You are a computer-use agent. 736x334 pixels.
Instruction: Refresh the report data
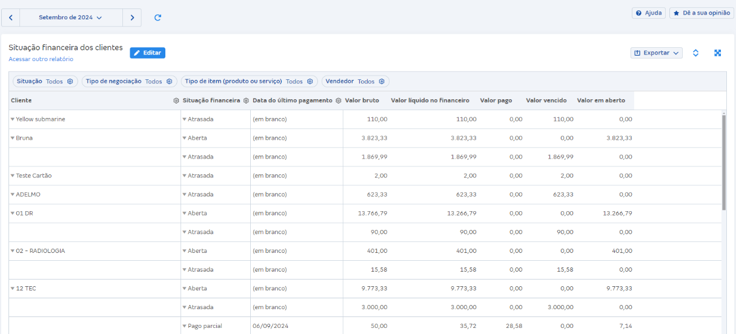coord(157,18)
